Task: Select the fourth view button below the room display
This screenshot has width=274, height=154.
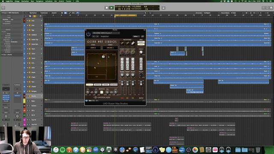Action: (113, 85)
